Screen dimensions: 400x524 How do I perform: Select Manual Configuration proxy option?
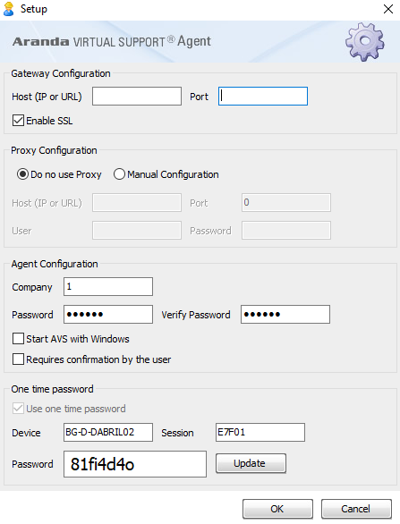119,174
